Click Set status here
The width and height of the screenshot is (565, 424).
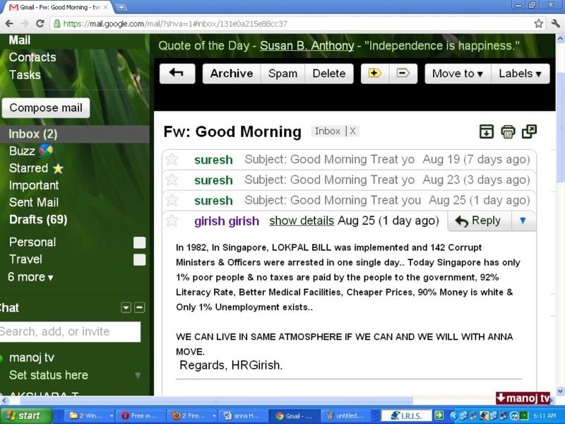click(x=49, y=375)
